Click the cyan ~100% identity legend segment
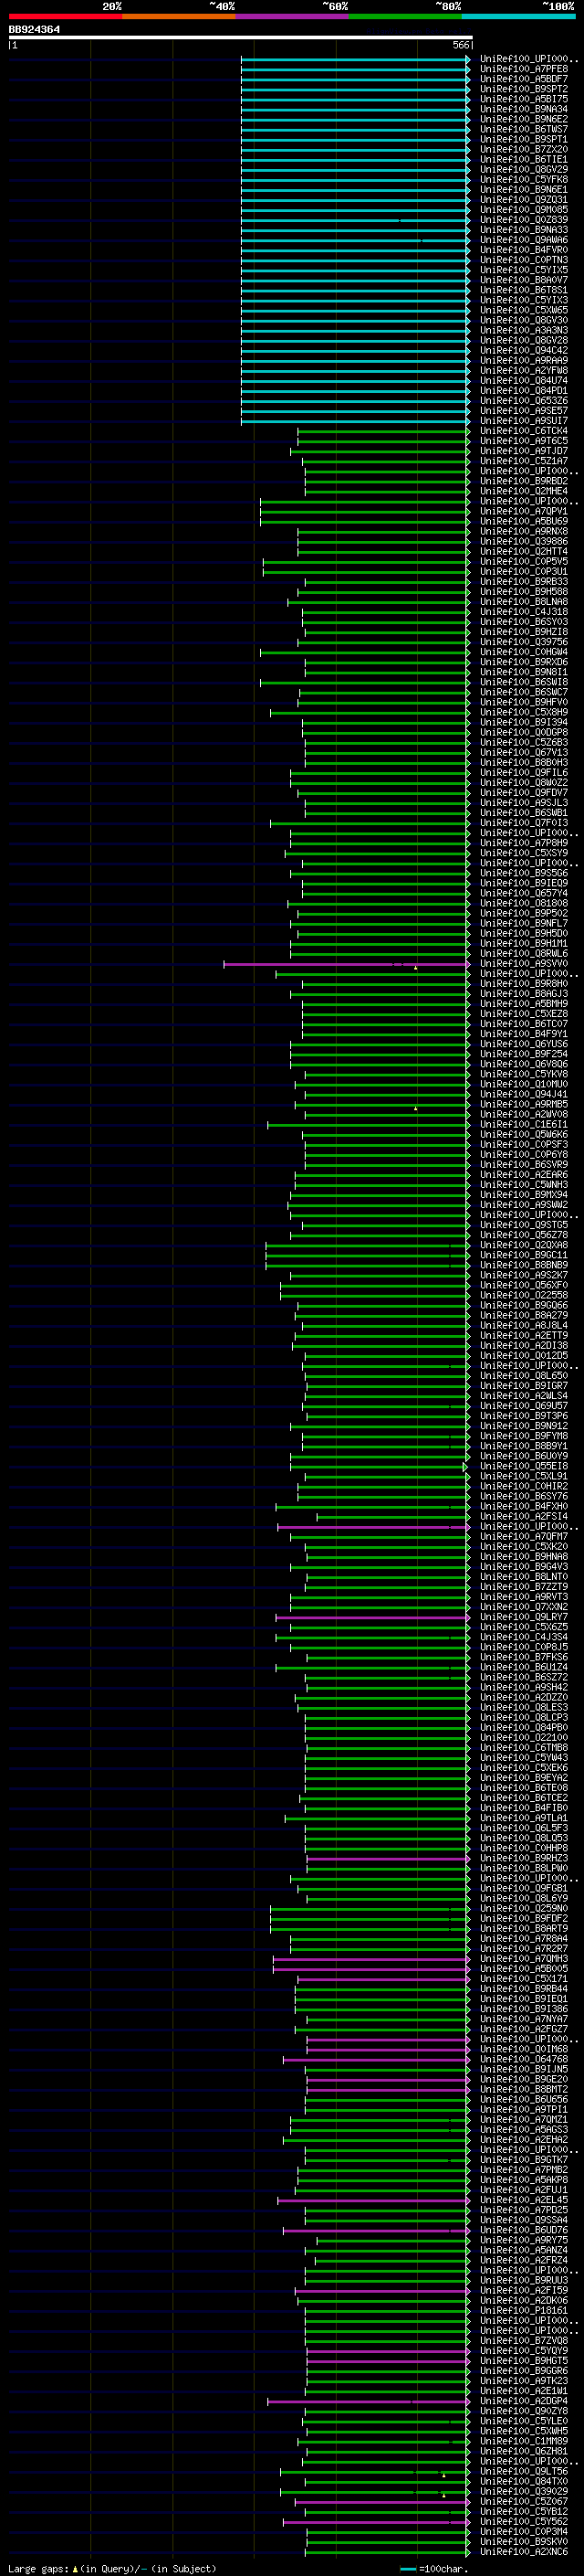 (518, 16)
